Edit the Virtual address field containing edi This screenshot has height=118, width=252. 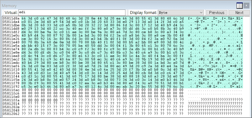click(x=72, y=13)
